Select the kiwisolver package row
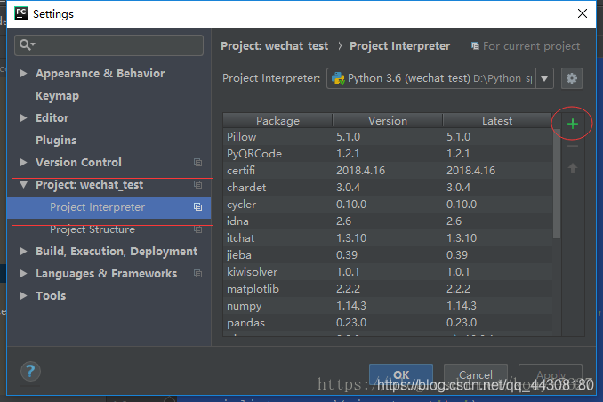 (388, 272)
